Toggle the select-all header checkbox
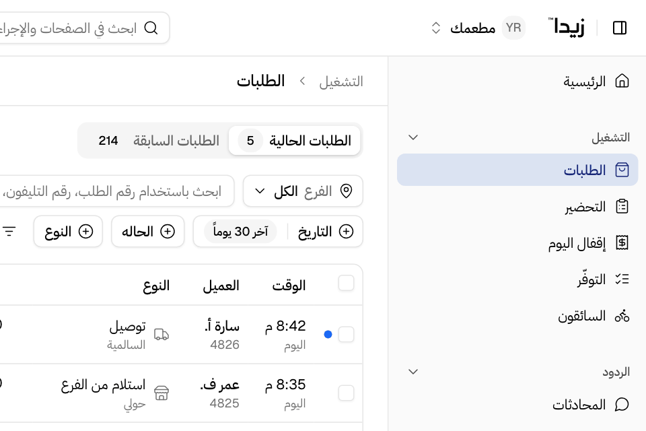This screenshot has width=646, height=431. (346, 283)
